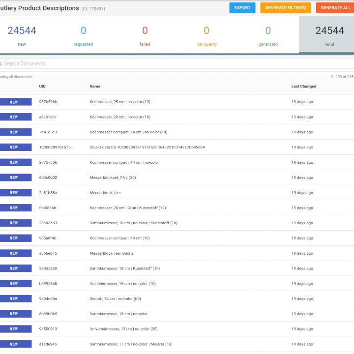Screen dimensions: 354x354
Task: Click the UID column header
Action: click(x=42, y=86)
